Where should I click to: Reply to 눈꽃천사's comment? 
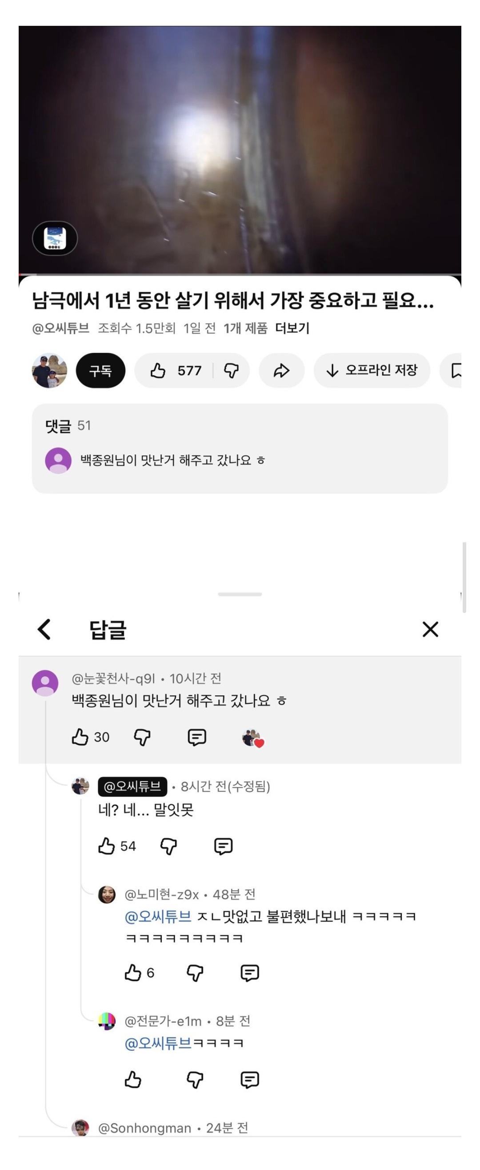[x=197, y=737]
